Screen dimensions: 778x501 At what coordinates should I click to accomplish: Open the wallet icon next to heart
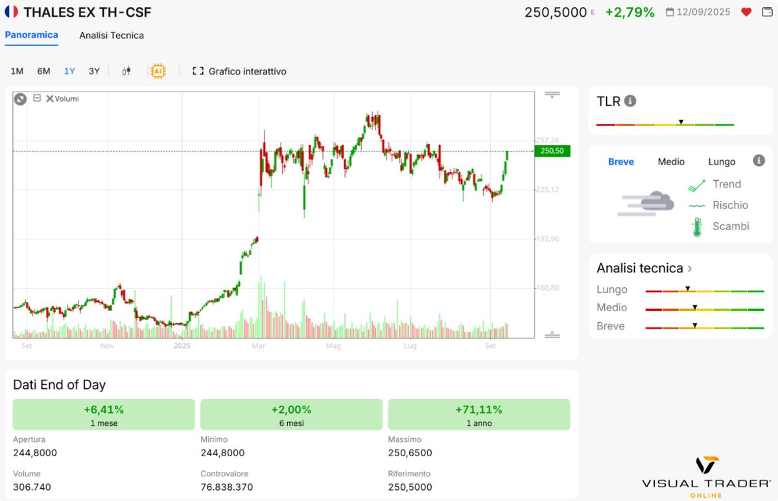(766, 12)
